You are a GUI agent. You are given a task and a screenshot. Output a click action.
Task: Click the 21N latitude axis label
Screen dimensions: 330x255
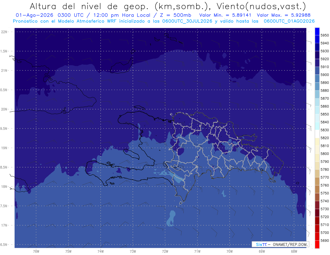click(4, 70)
